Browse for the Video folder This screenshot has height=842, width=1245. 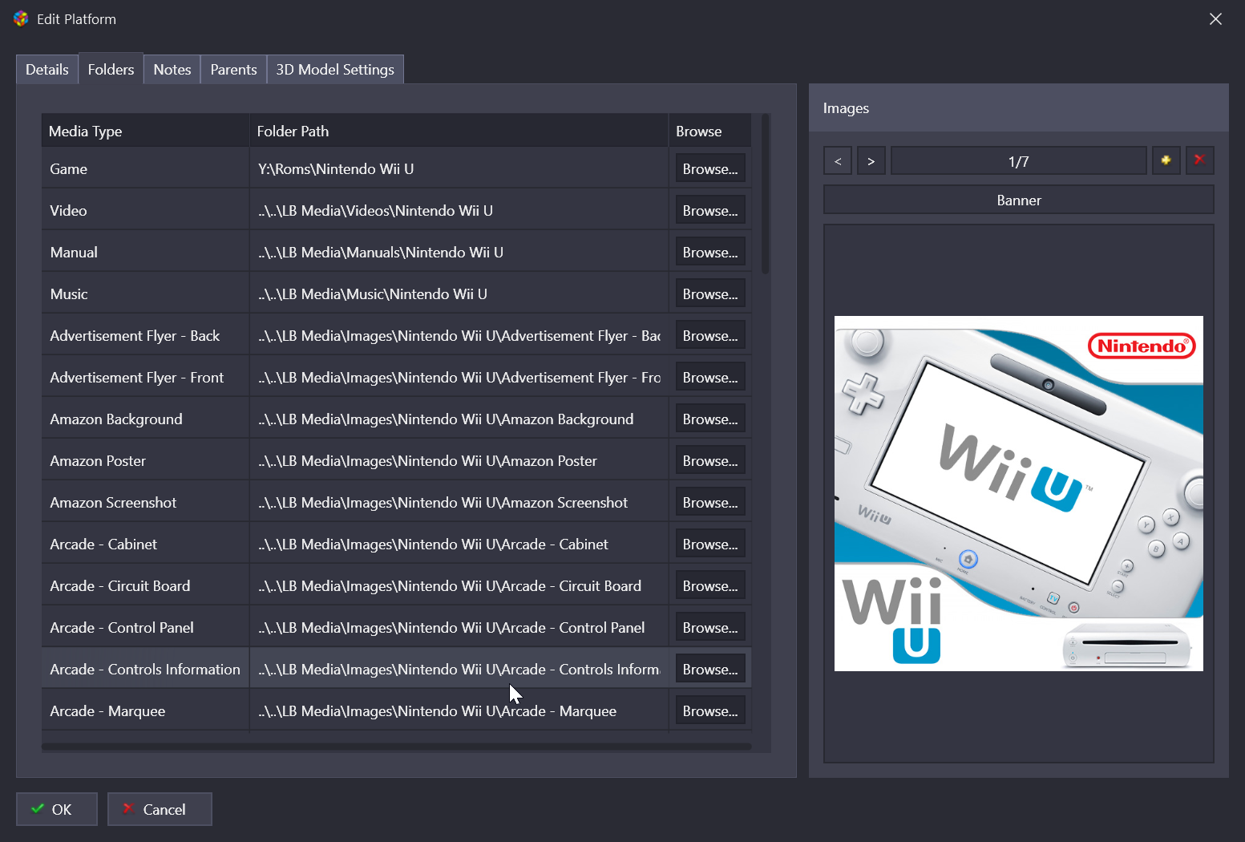[x=710, y=210]
